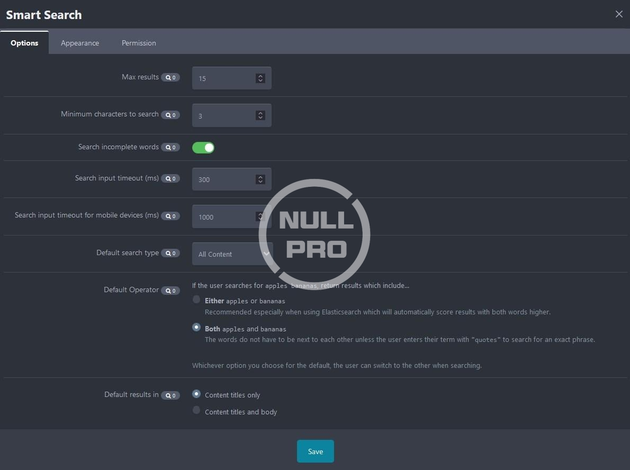Click the search badge beside Max results
Image resolution: width=630 pixels, height=470 pixels.
tap(170, 78)
